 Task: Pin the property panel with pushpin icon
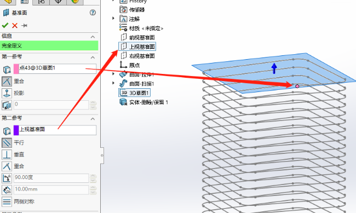(24, 25)
